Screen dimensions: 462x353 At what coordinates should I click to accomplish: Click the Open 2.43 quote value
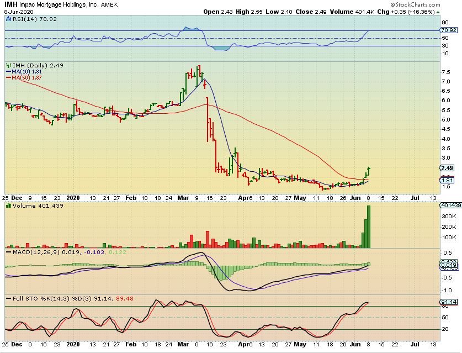(x=217, y=12)
